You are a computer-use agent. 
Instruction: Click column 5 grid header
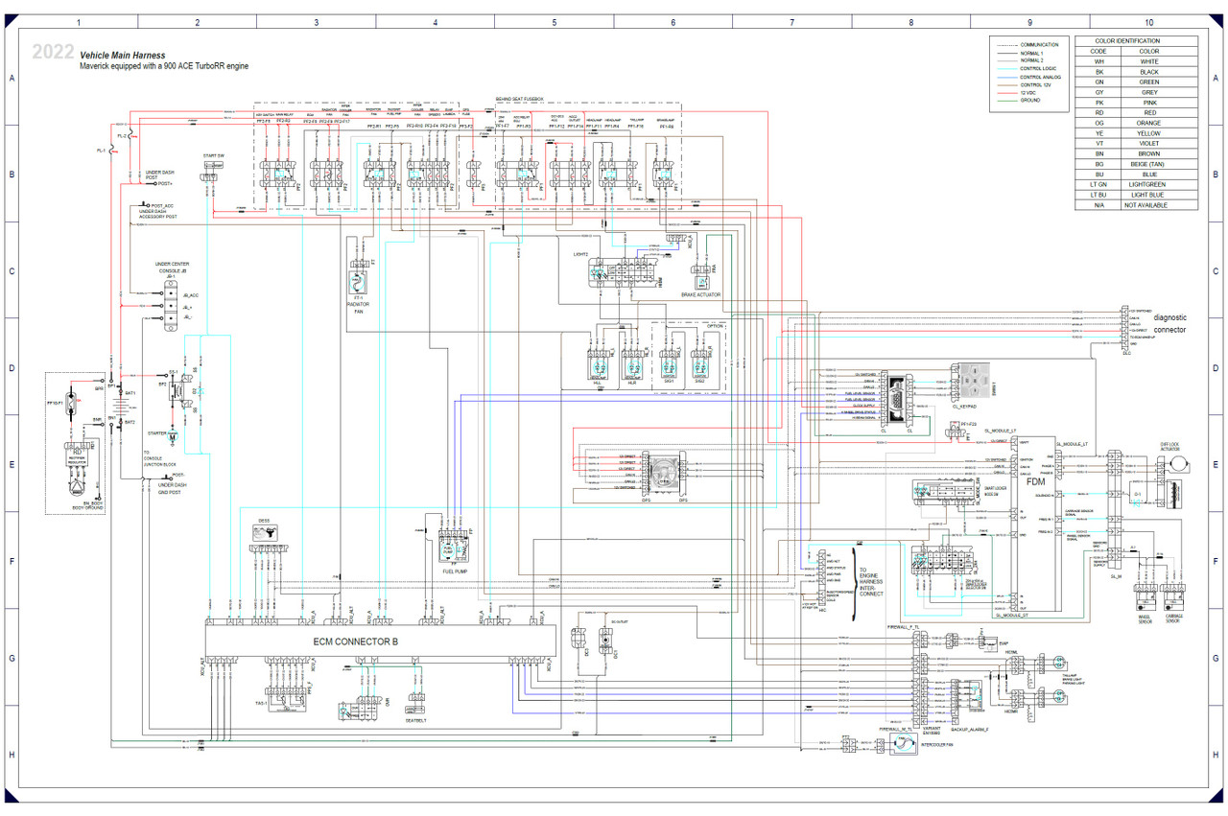click(x=554, y=21)
